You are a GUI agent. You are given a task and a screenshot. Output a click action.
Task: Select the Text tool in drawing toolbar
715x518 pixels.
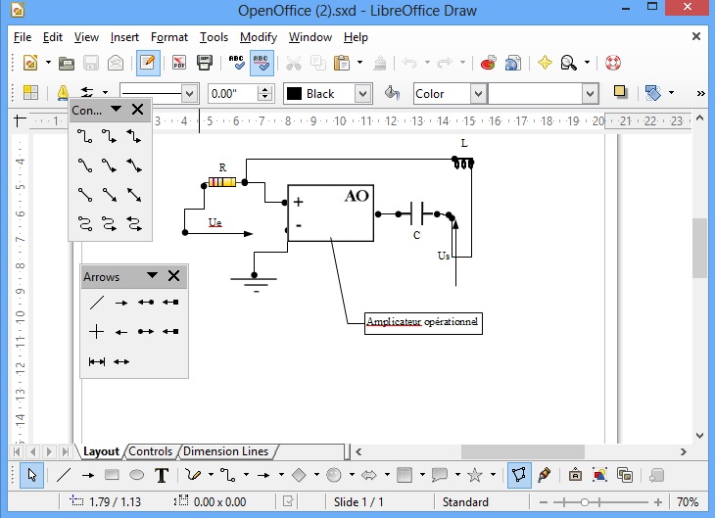[162, 476]
